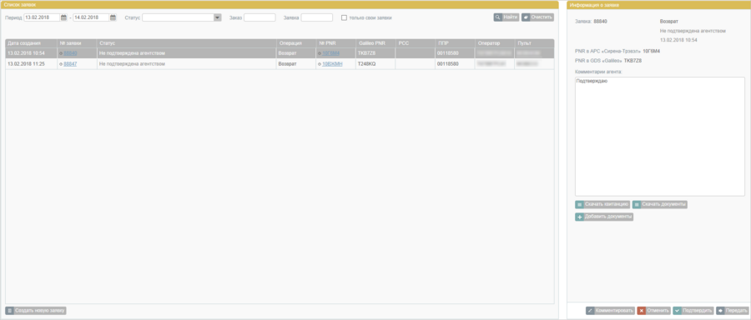Click Создать новую заявку button
751x320 pixels.
click(36, 311)
